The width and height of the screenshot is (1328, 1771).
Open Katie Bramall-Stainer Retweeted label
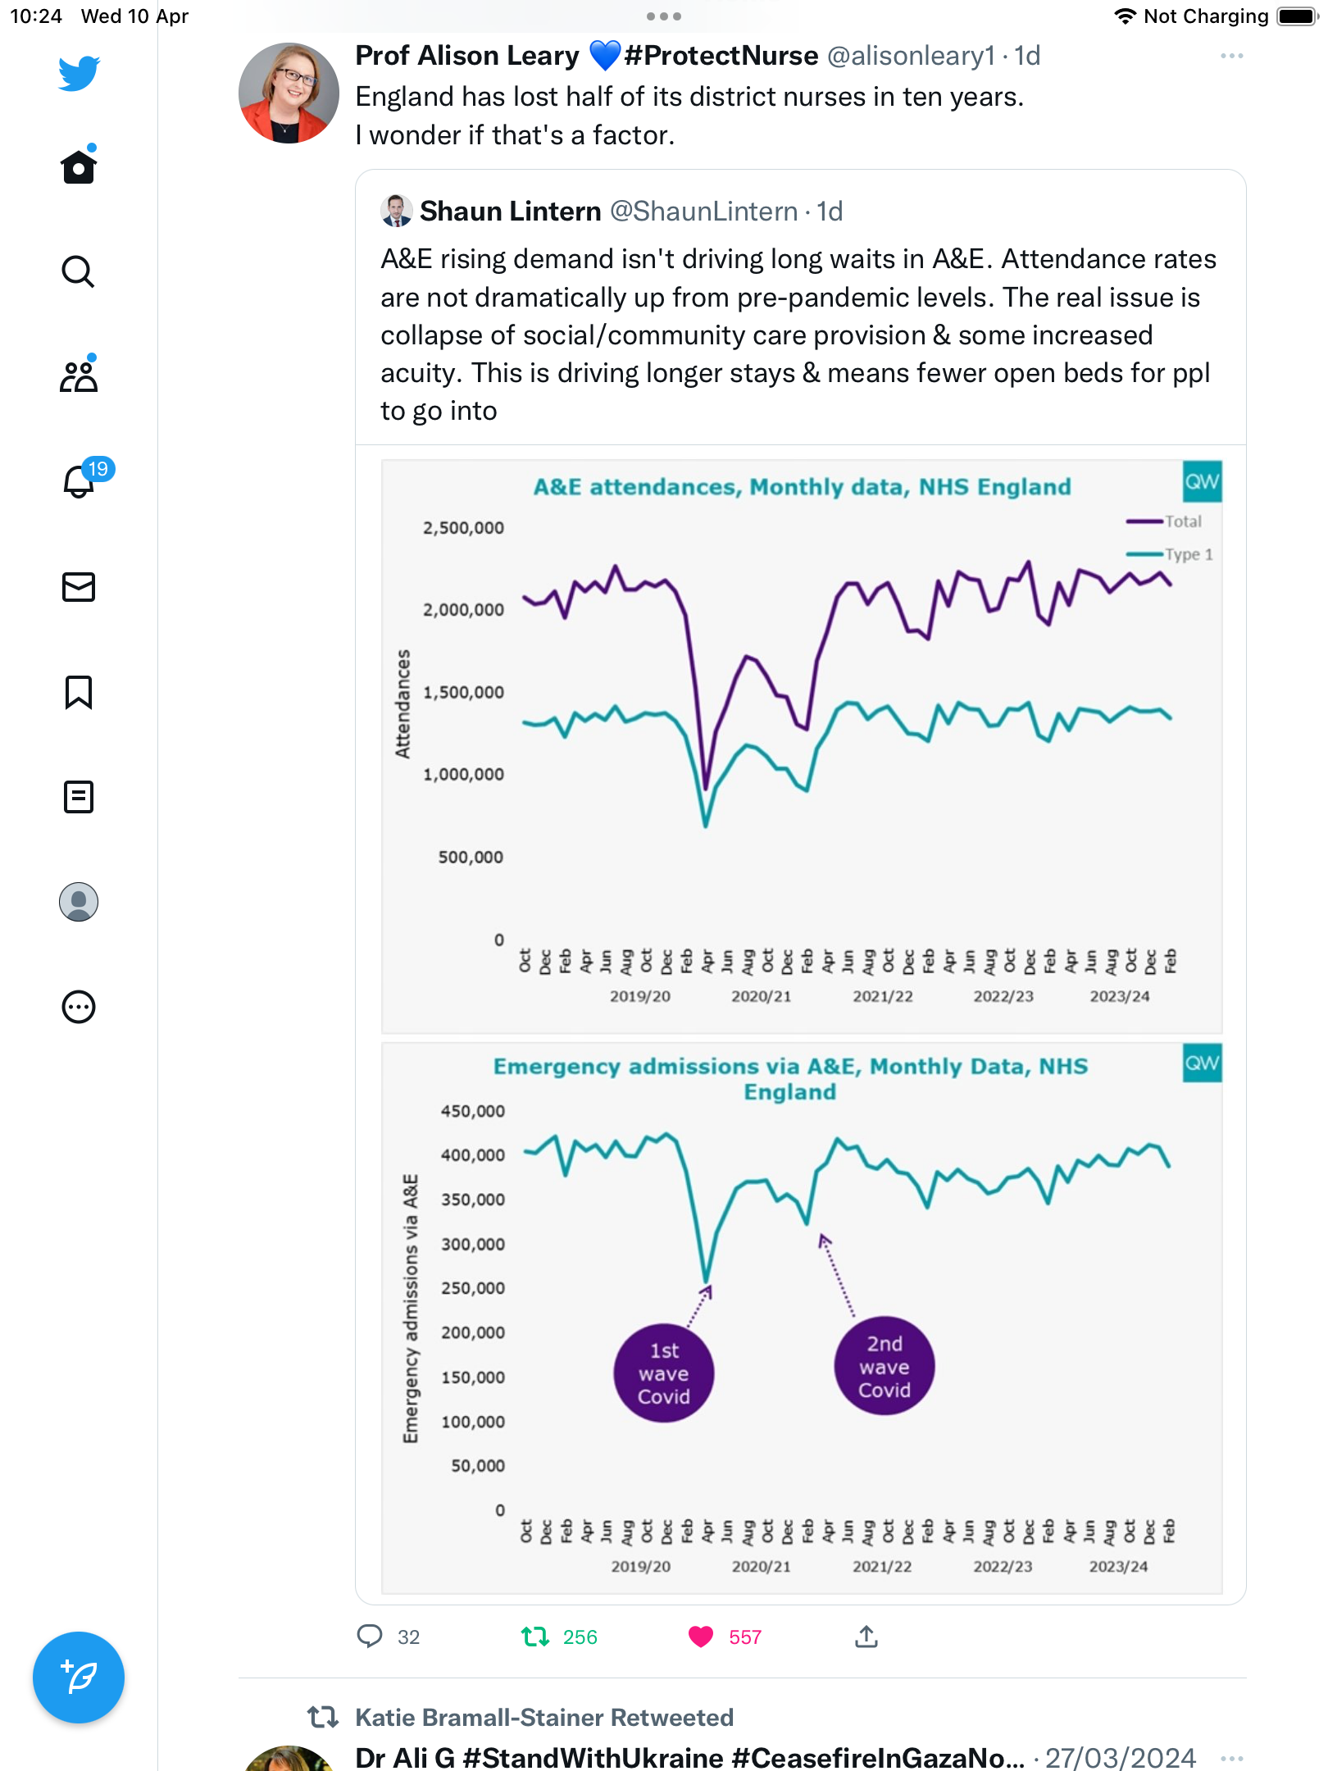pyautogui.click(x=544, y=1717)
